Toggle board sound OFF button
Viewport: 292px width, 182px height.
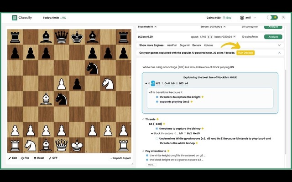coord(53,158)
